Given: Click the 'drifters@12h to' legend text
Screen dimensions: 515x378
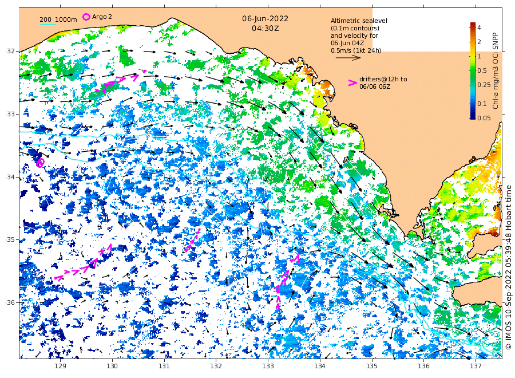Looking at the screenshot, I should [383, 79].
